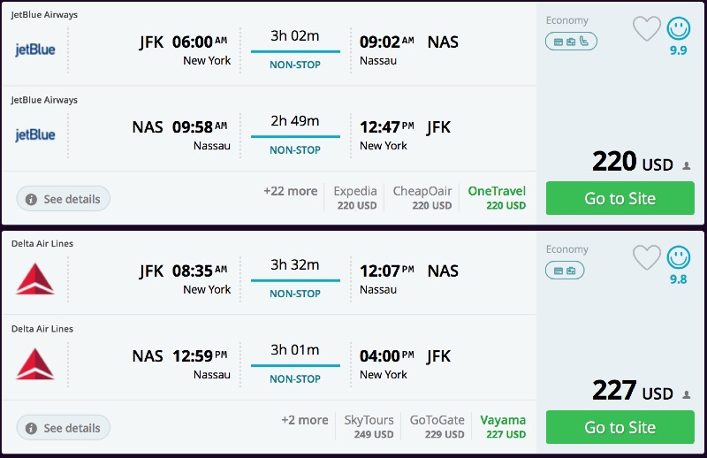Click the passenger icon beside 220 USD
This screenshot has height=458, width=707.
[x=687, y=165]
